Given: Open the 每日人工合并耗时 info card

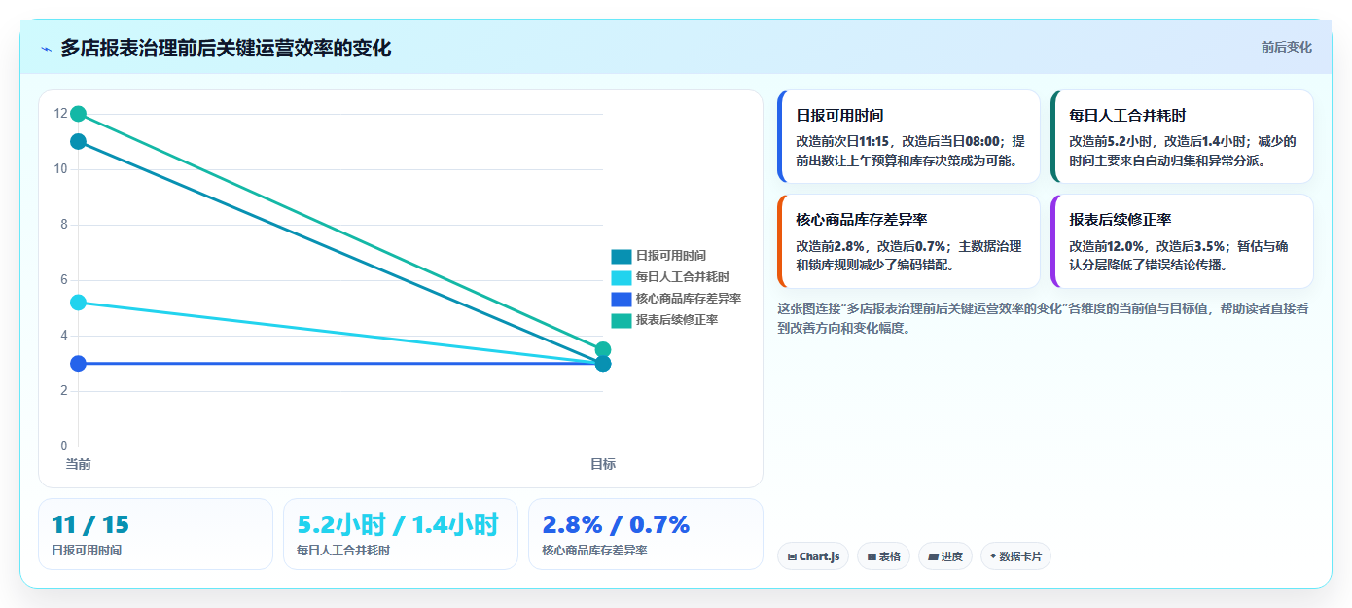Looking at the screenshot, I should click(1182, 136).
